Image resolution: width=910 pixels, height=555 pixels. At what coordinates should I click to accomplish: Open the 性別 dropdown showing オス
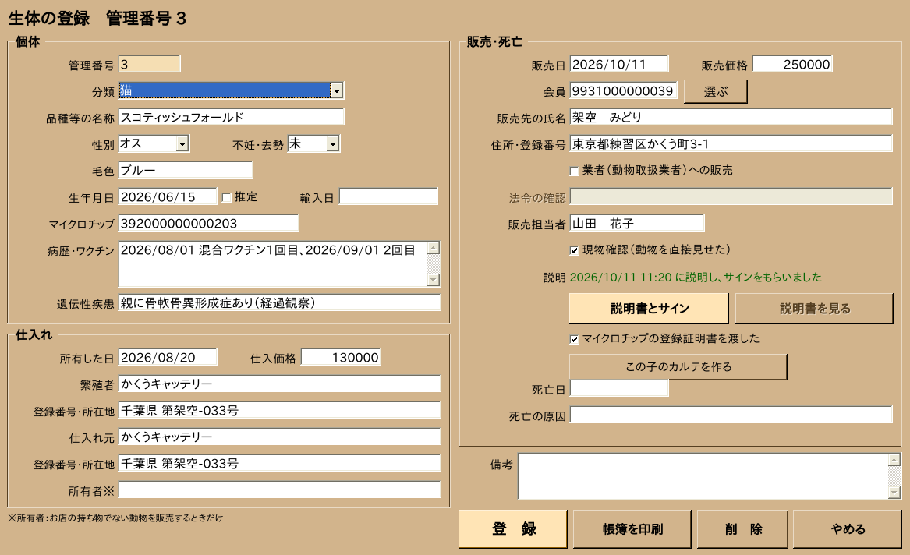(182, 144)
